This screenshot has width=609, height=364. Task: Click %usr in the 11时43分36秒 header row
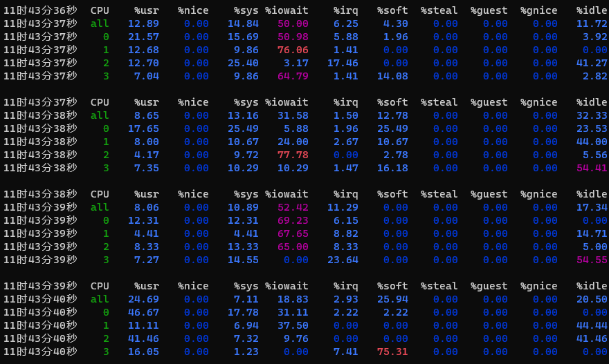click(x=147, y=10)
